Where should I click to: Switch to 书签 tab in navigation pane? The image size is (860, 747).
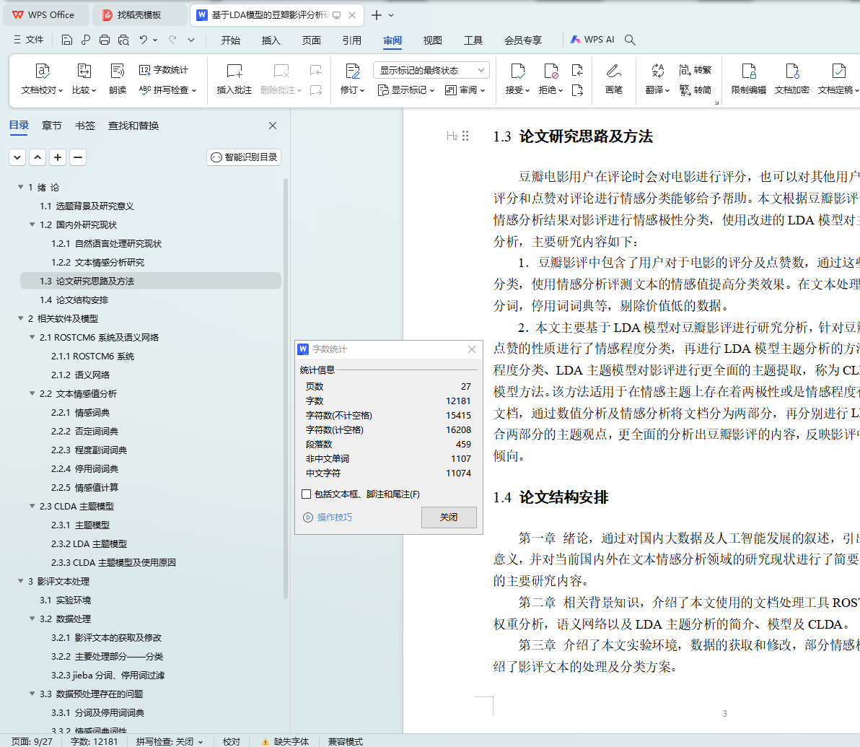84,126
